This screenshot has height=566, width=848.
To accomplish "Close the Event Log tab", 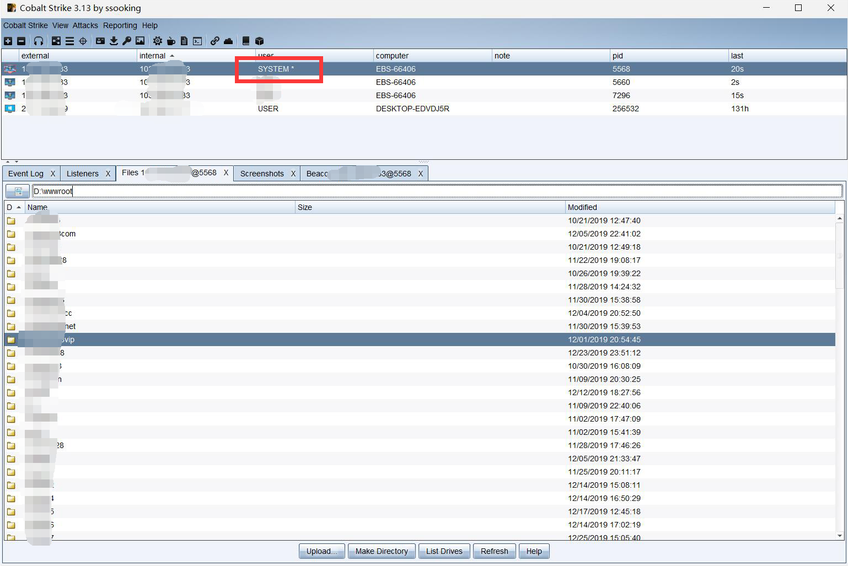I will coord(53,174).
